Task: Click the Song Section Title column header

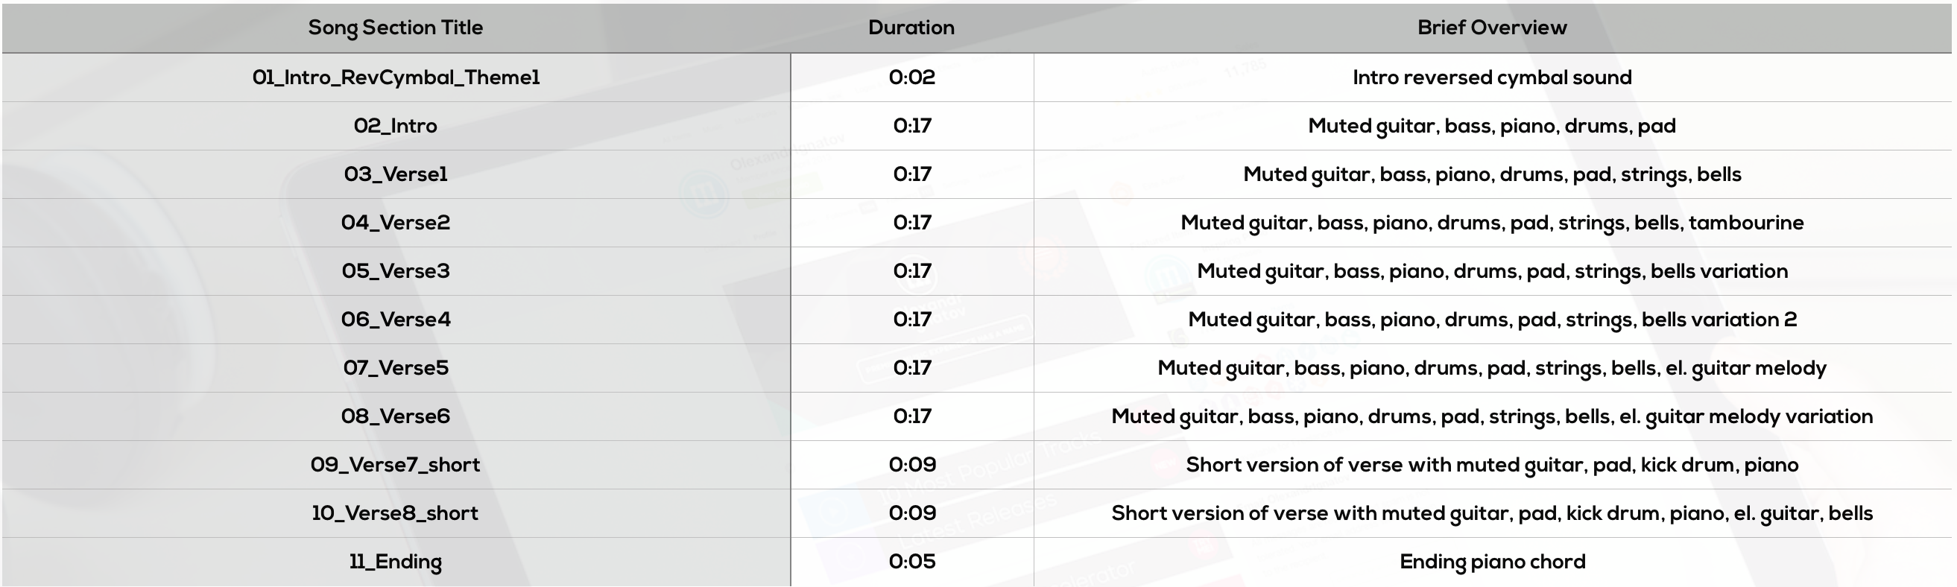Action: 395,28
